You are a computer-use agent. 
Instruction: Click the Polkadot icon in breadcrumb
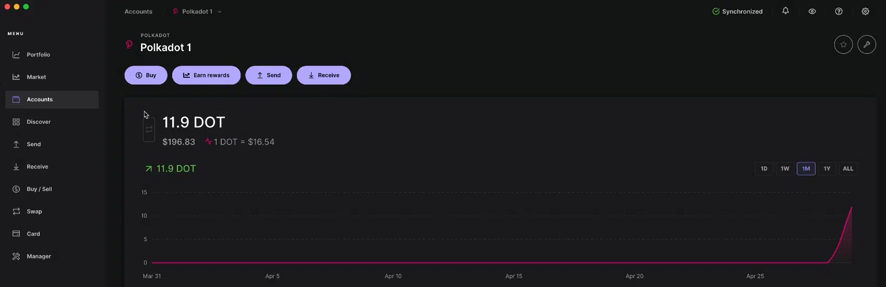pyautogui.click(x=175, y=11)
